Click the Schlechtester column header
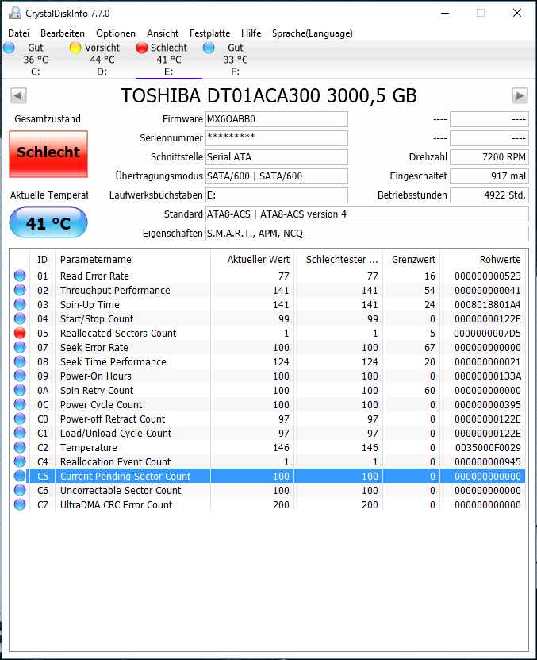Viewport: 537px width, 660px height. click(339, 259)
